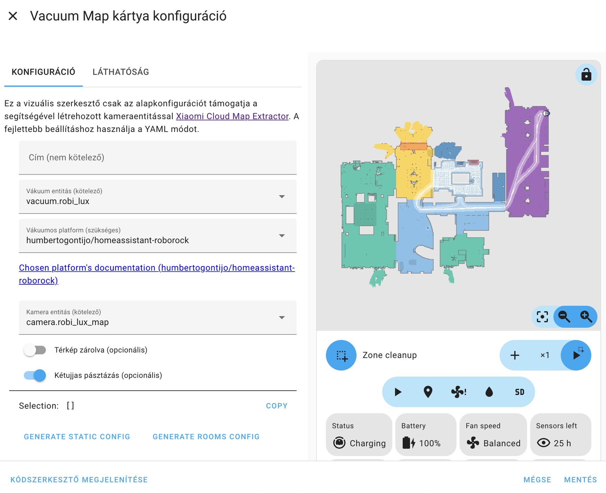Zoom in the vacuum map

586,317
